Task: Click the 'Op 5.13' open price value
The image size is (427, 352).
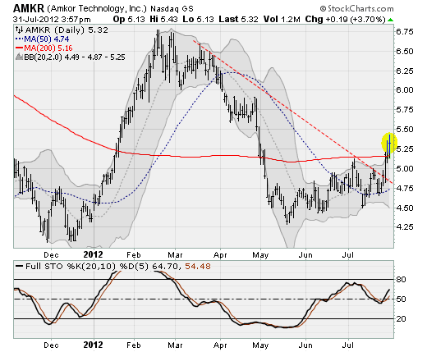Action: [x=129, y=20]
